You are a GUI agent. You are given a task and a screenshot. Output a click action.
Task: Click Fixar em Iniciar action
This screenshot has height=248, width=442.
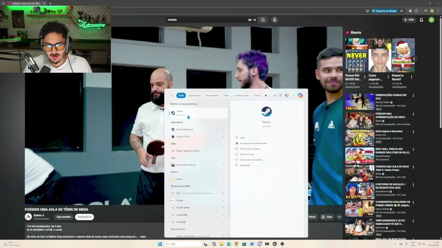[x=244, y=154]
